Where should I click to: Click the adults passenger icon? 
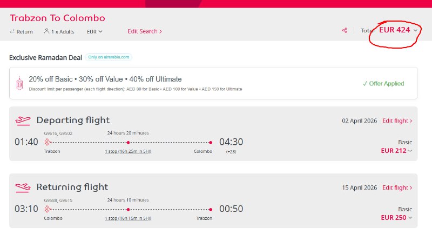tap(47, 31)
